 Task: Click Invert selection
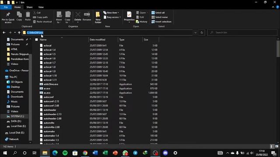pos(161,22)
